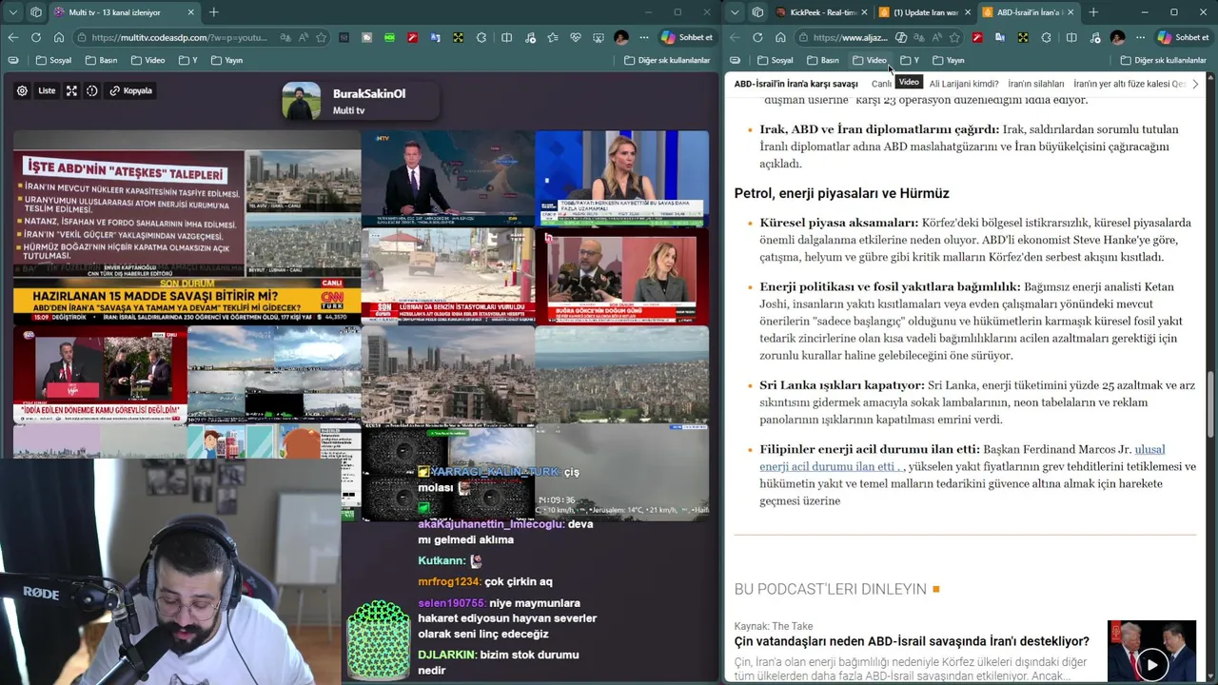Open home page in left browser
Screen dimensions: 1218x685
pyautogui.click(x=59, y=37)
